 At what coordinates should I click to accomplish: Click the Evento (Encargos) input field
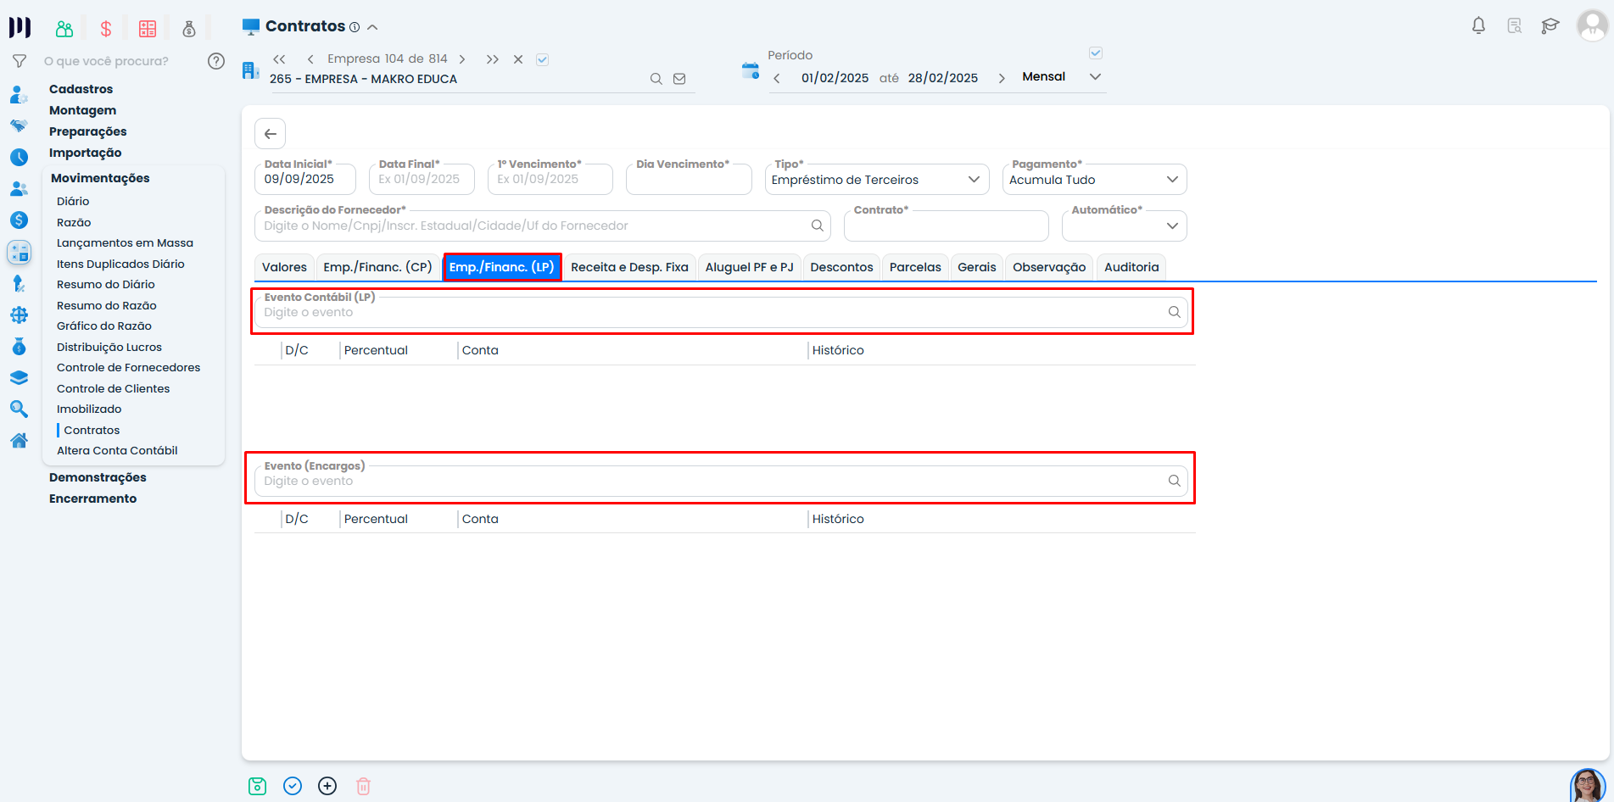click(712, 482)
